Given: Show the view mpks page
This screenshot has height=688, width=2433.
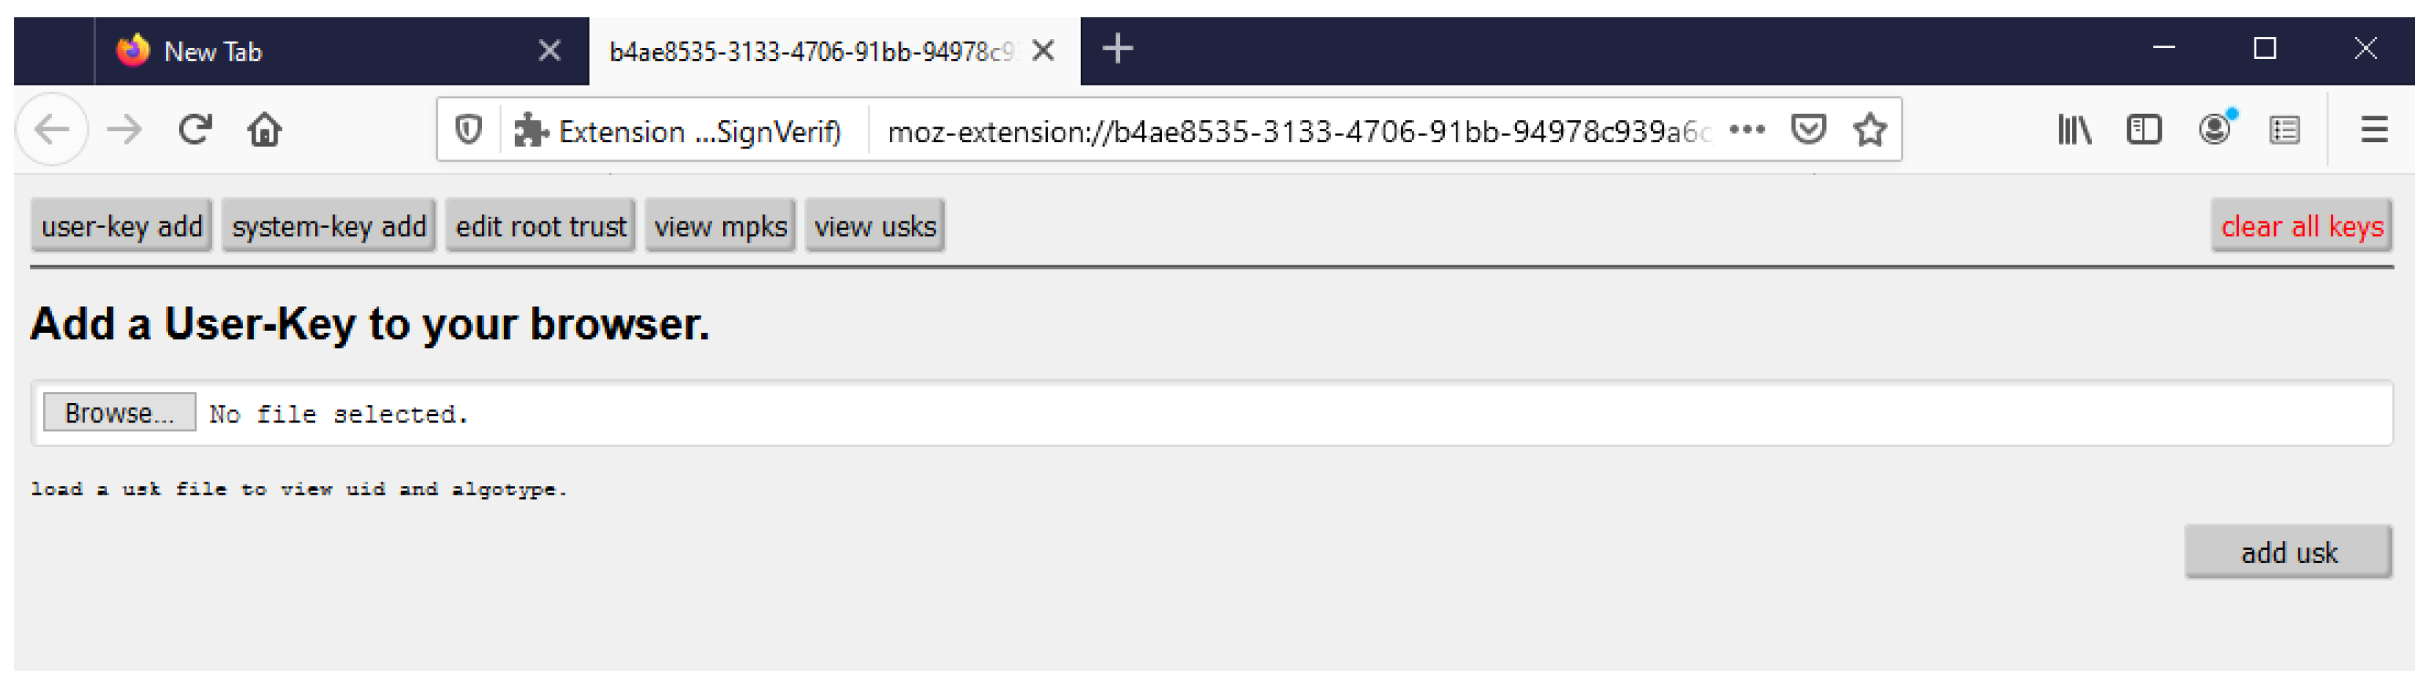Looking at the screenshot, I should [x=720, y=226].
